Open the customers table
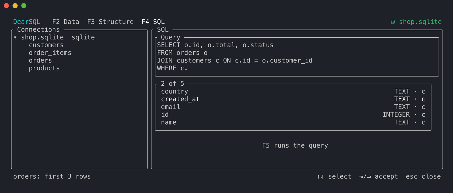This screenshot has height=193, width=453. (46, 45)
